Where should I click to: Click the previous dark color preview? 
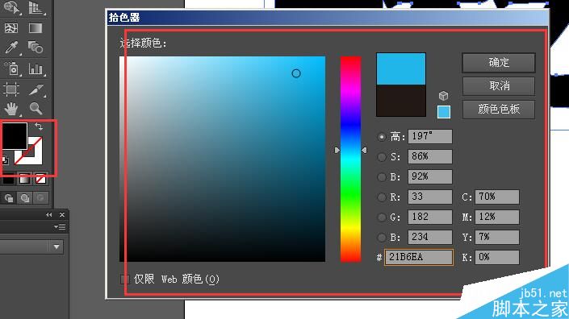[401, 101]
